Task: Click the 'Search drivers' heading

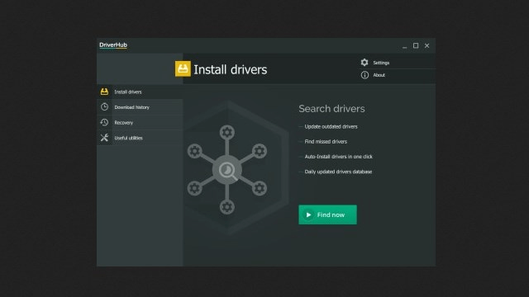Action: click(x=331, y=109)
